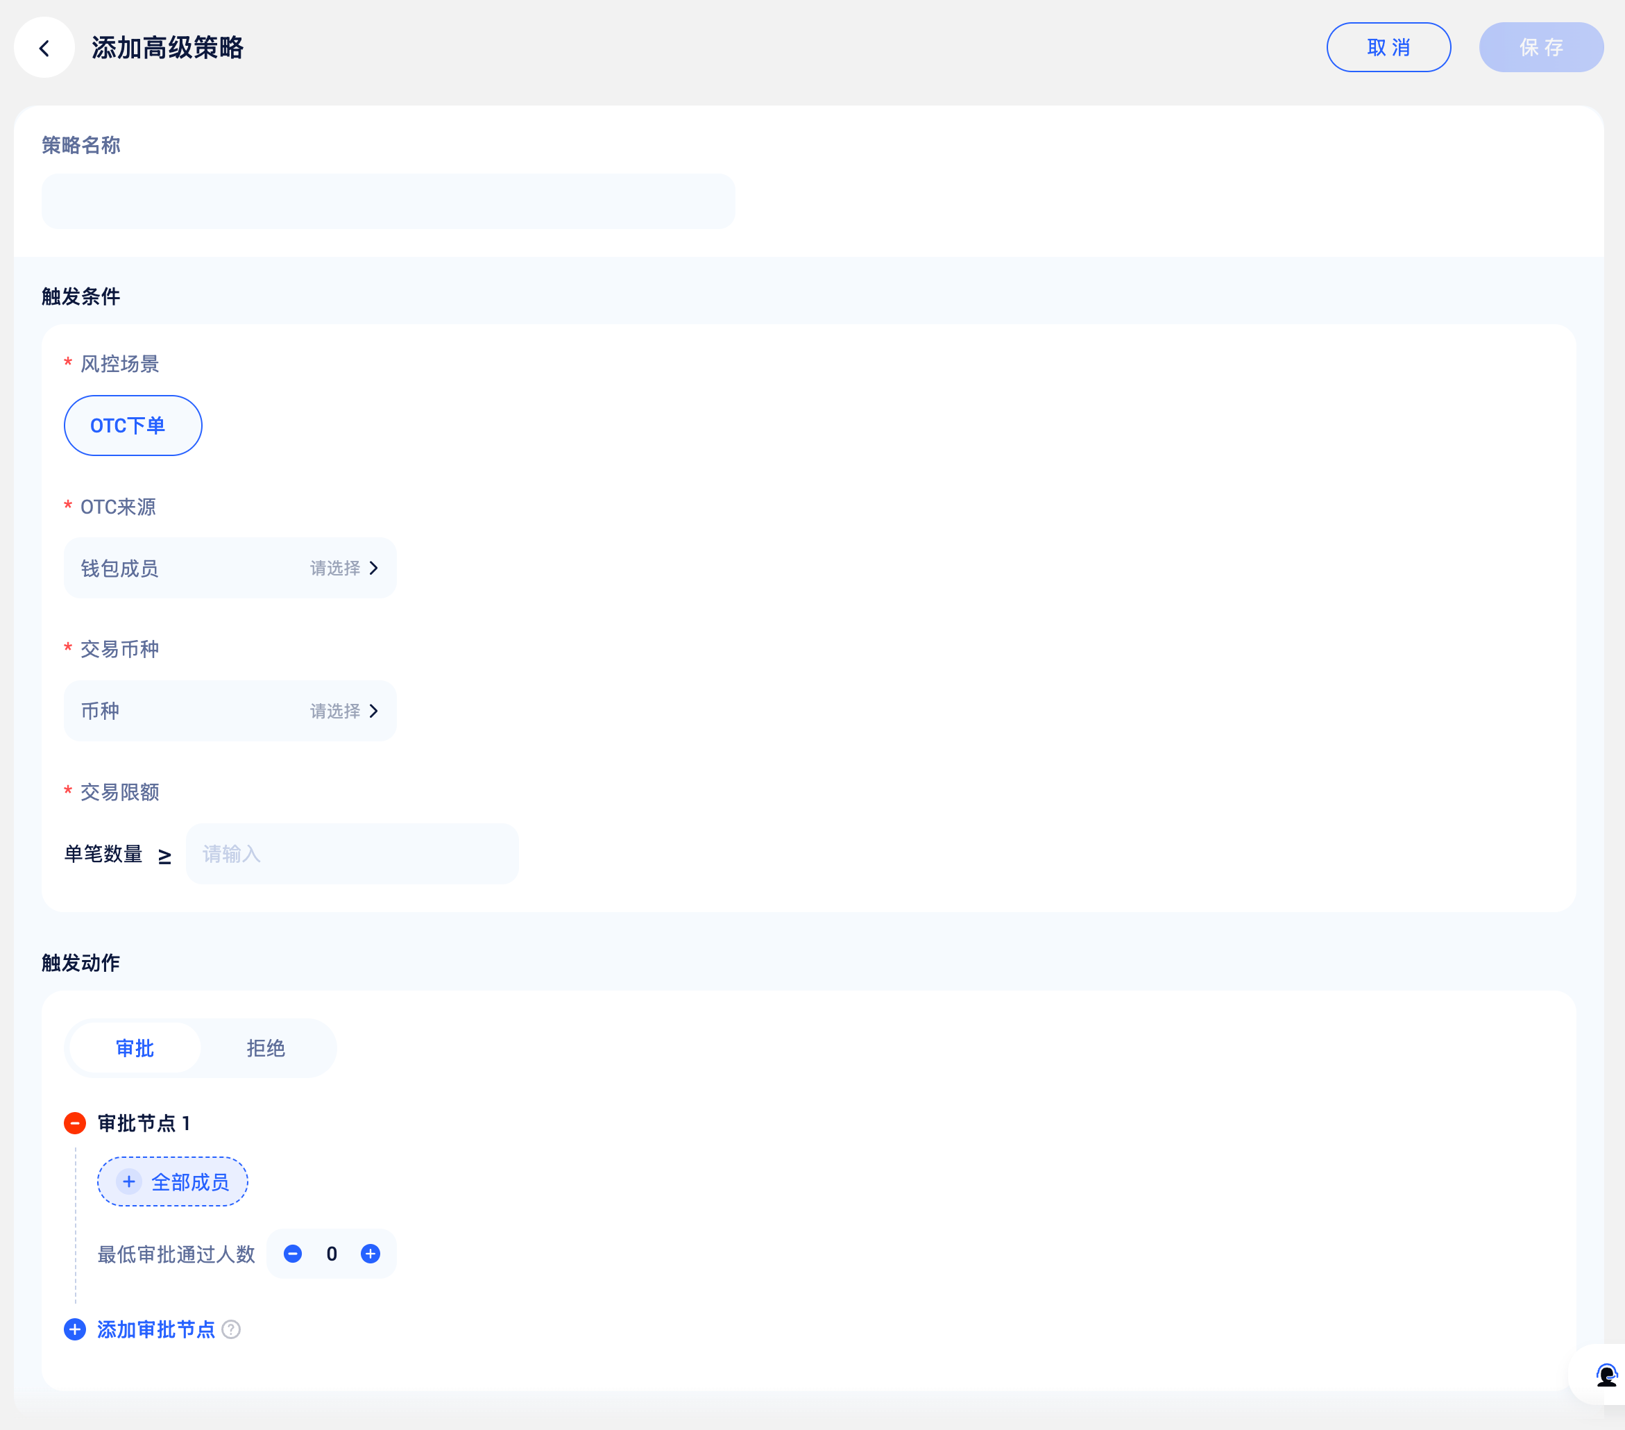1625x1430 pixels.
Task: Open help tooltip icon next to 添加审批节点
Action: 231,1329
